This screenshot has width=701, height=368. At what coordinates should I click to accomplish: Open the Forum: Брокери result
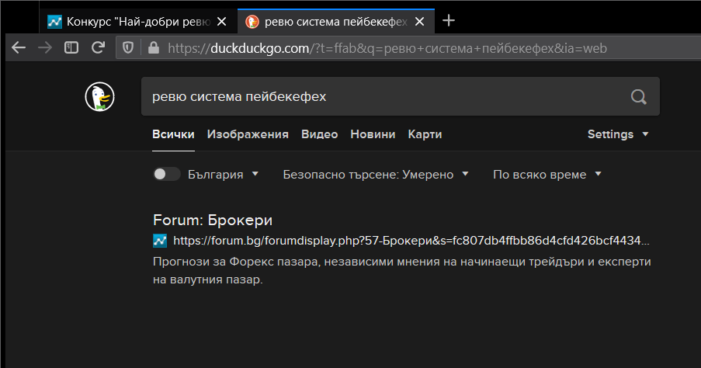click(x=213, y=220)
